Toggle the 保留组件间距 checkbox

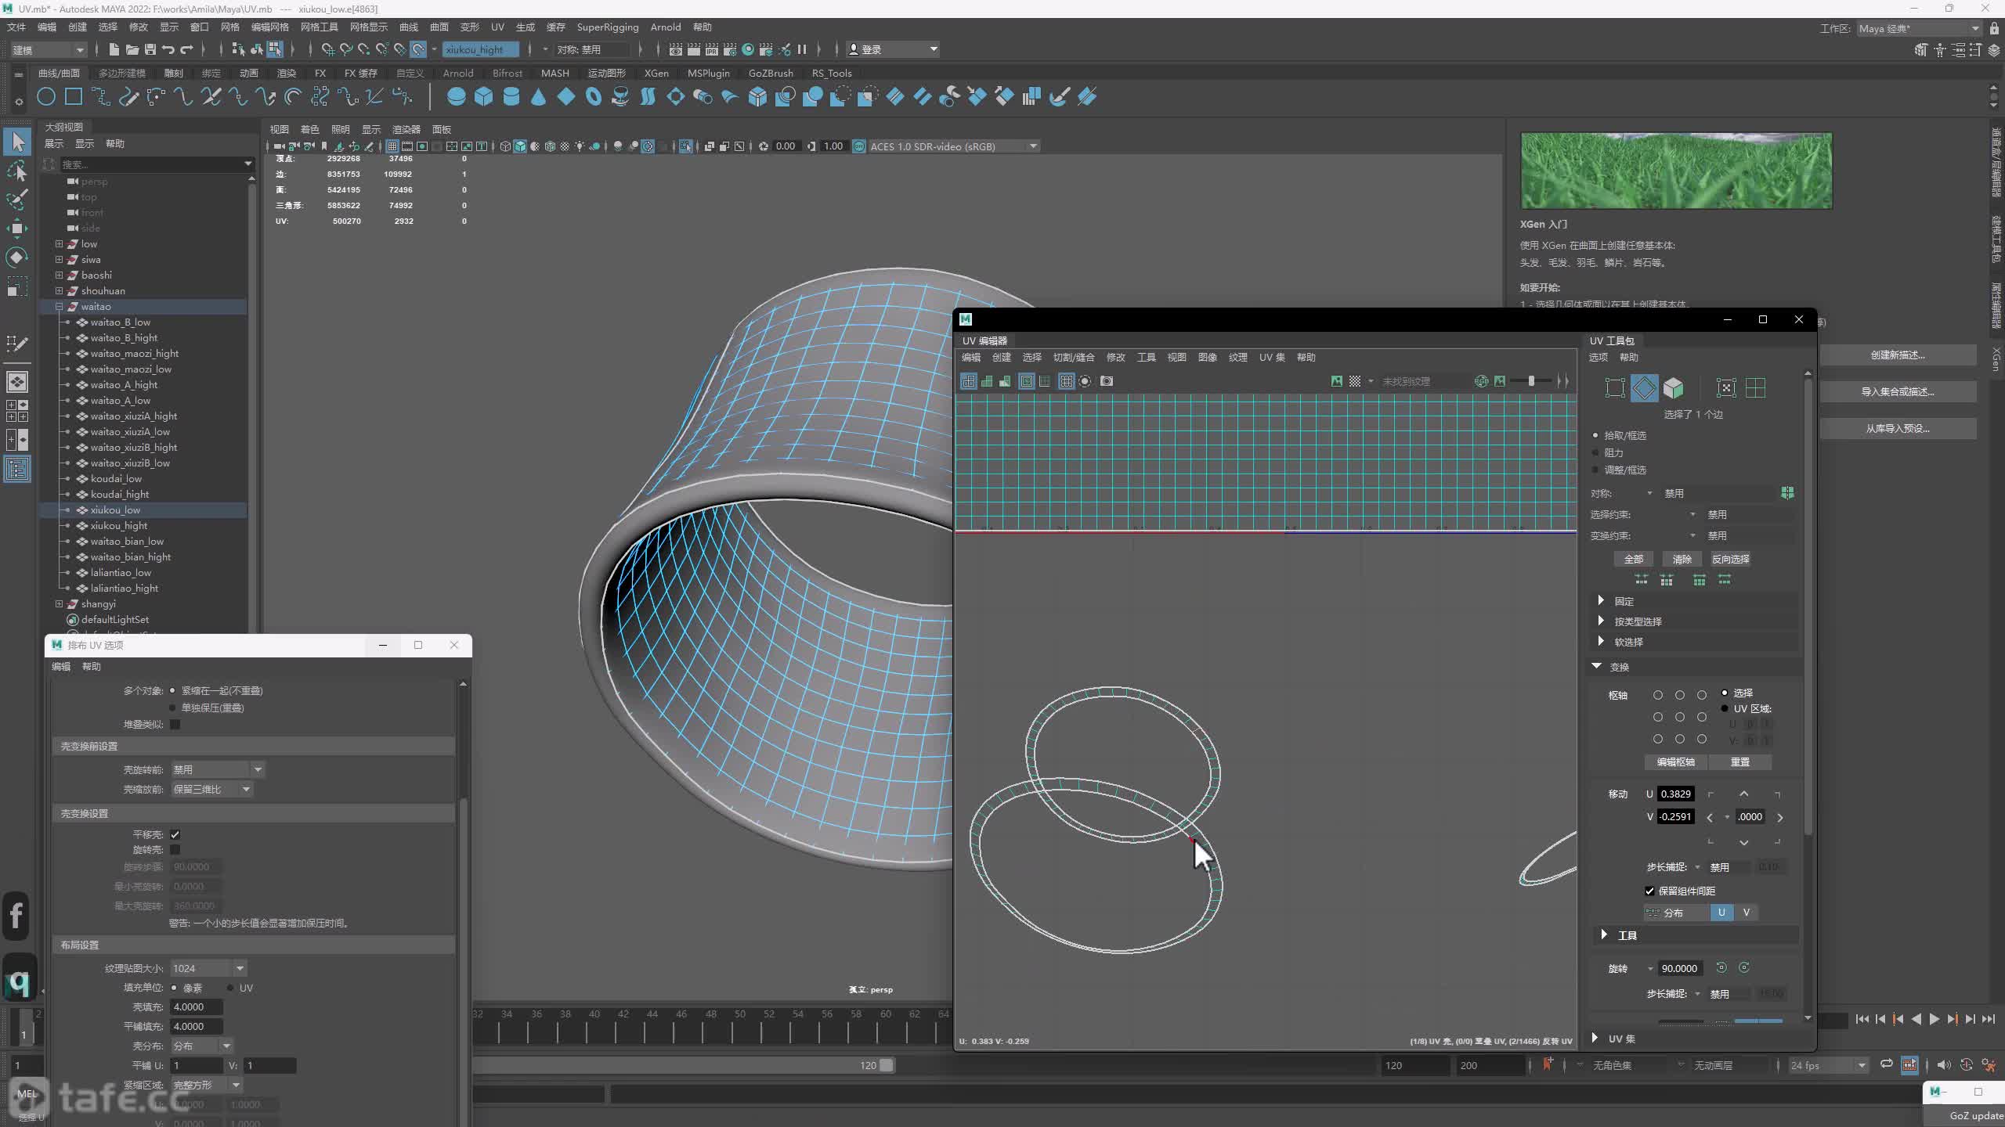1649,891
